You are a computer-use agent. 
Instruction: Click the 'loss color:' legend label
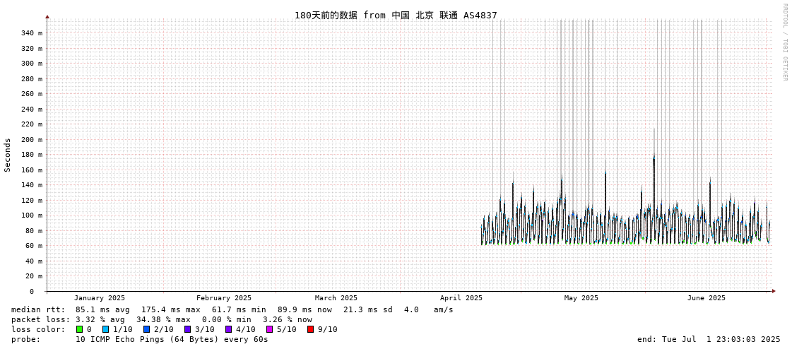click(x=38, y=330)
